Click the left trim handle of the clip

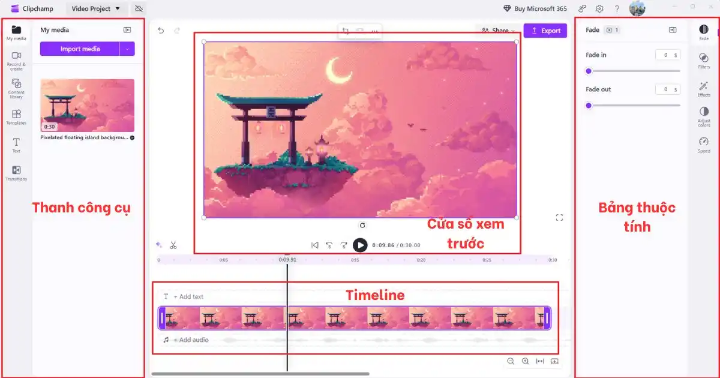pos(161,318)
